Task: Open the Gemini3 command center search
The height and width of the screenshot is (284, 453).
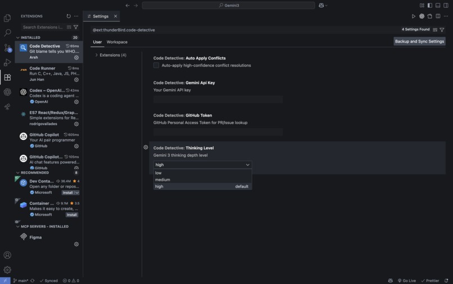Action: (x=228, y=6)
